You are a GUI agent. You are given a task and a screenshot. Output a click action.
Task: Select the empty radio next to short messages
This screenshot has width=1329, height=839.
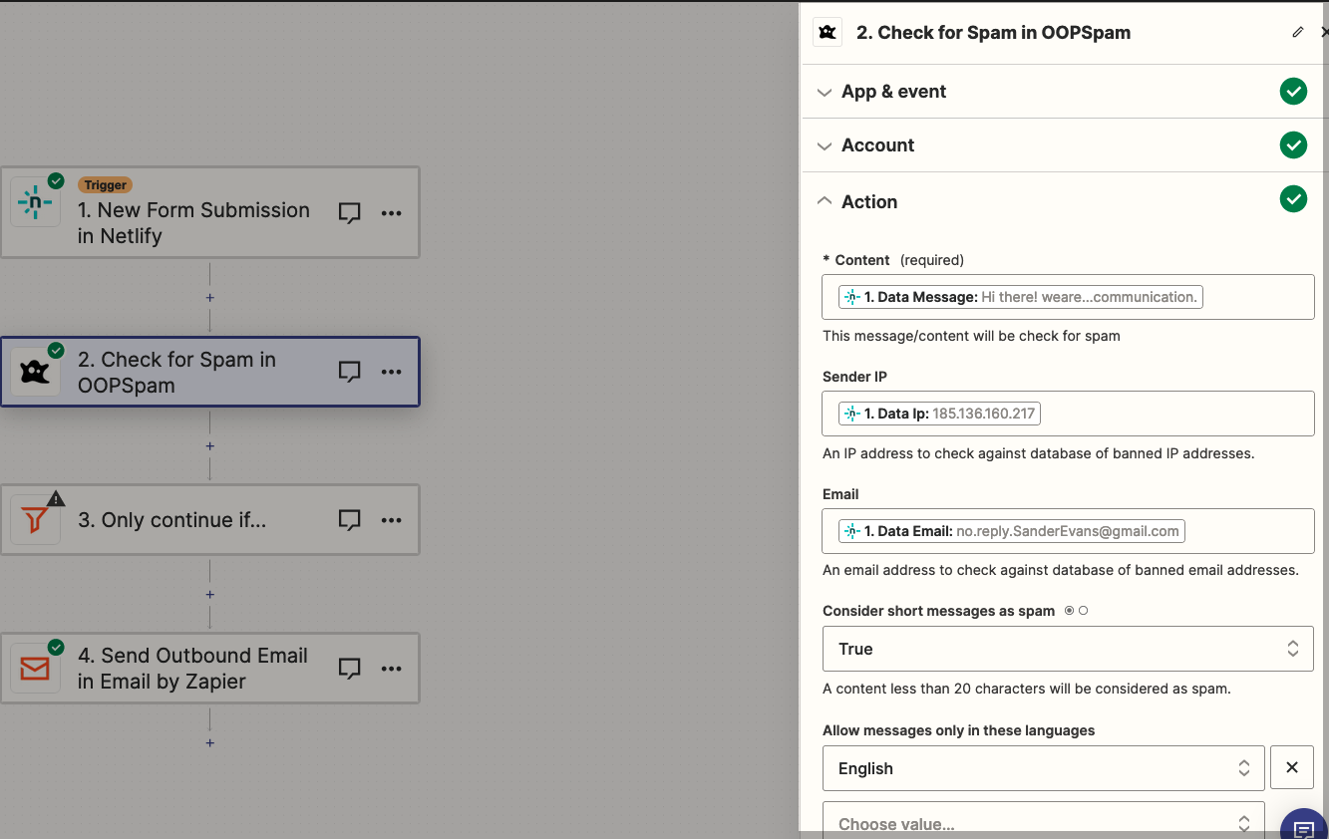pos(1084,611)
